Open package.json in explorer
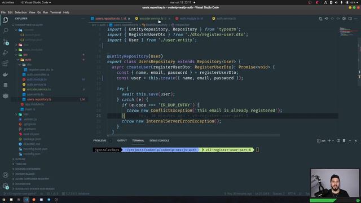Screen dimensions: 361x203 coord(32,139)
